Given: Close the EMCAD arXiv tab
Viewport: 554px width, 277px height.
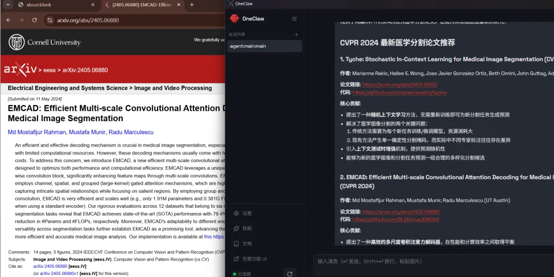Looking at the screenshot, I should coord(179,5).
